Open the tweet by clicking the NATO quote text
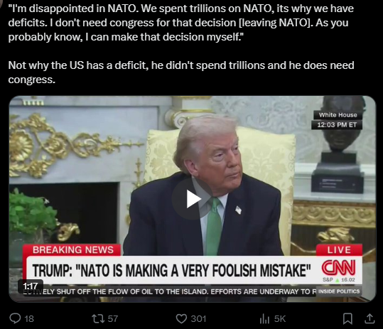383x329 pixels. click(180, 23)
